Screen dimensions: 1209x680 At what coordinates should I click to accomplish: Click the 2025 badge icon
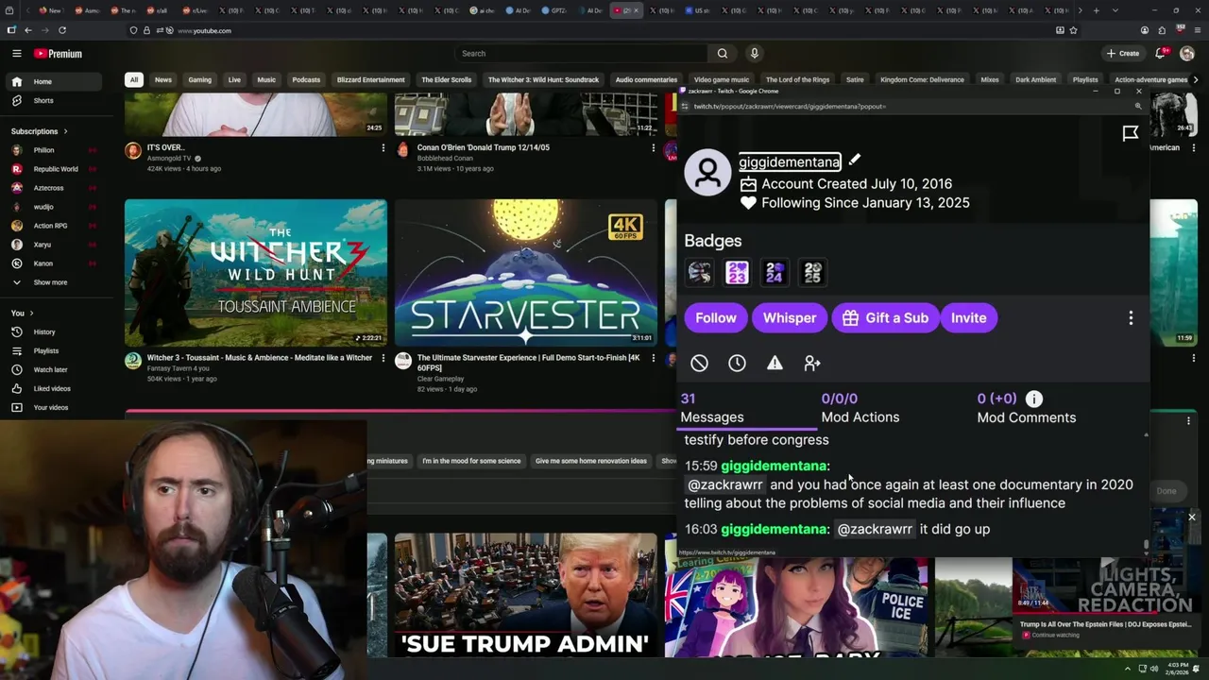[812, 273]
